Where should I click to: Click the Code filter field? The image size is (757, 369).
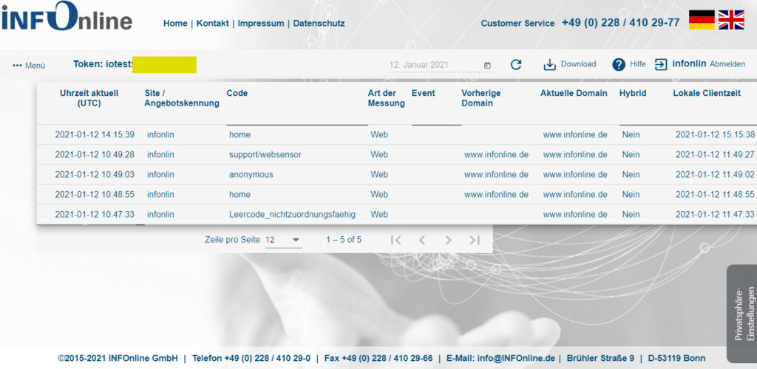click(297, 119)
